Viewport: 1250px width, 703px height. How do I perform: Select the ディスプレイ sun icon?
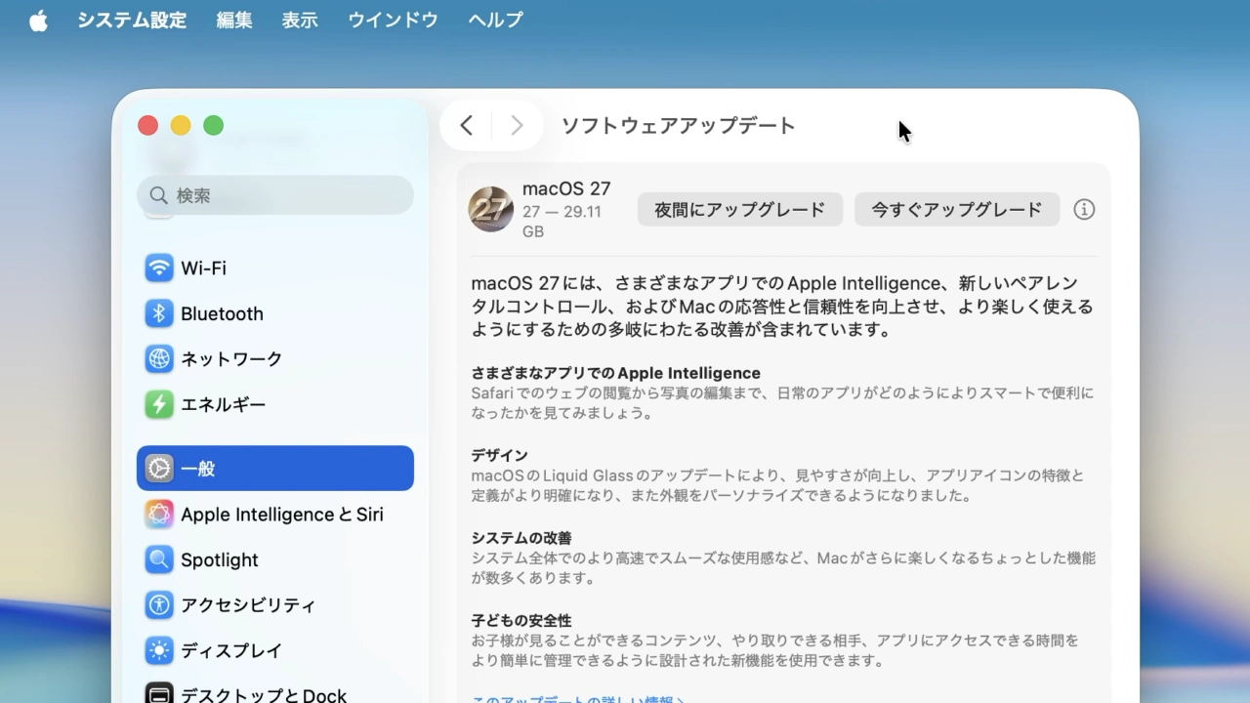click(159, 650)
